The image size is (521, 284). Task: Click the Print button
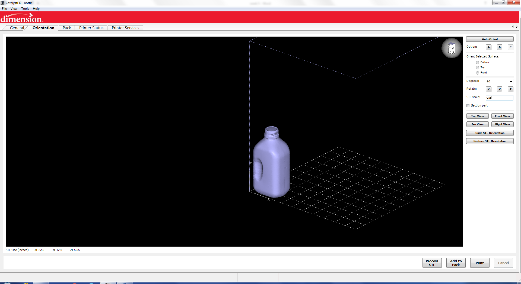click(x=480, y=263)
